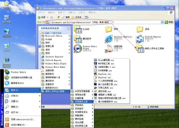Expand 文档(D) in Start menu

pyautogui.click(x=22, y=96)
